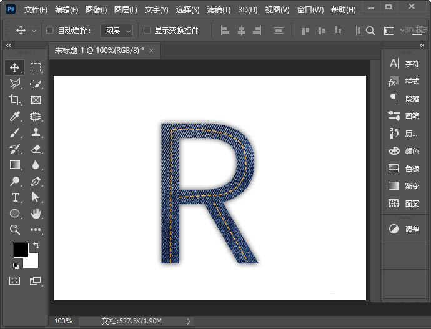
Task: Reset default foreground and background colors
Action: (16, 265)
